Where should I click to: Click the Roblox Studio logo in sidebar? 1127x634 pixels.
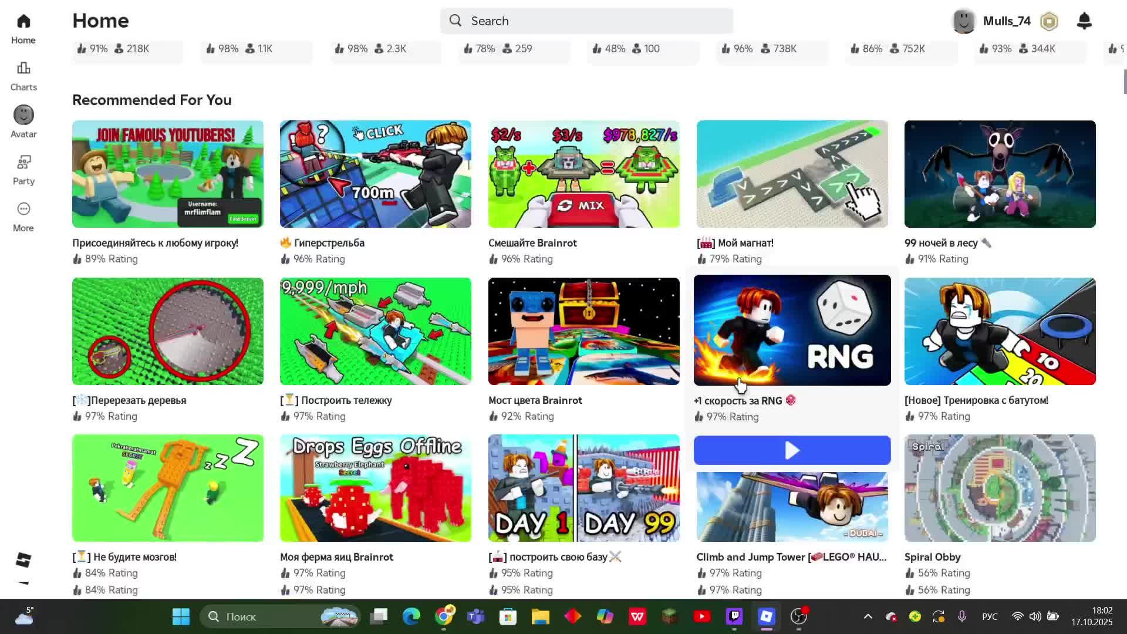click(x=23, y=560)
